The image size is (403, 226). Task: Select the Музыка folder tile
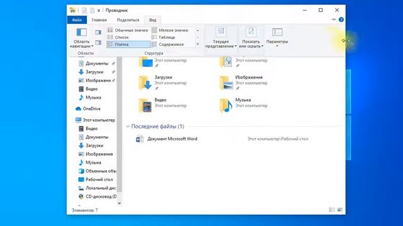(244, 105)
